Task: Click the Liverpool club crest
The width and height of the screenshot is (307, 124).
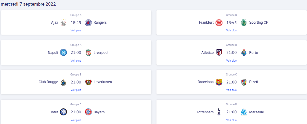Action: (88, 53)
